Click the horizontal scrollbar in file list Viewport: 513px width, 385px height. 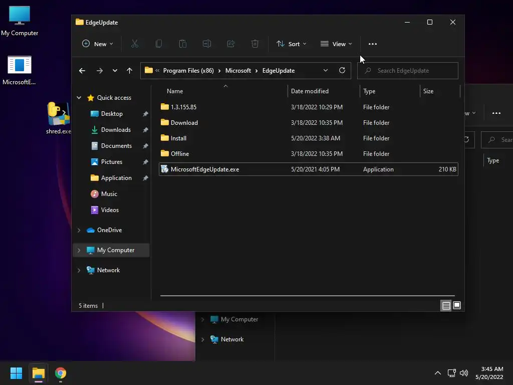click(308, 296)
